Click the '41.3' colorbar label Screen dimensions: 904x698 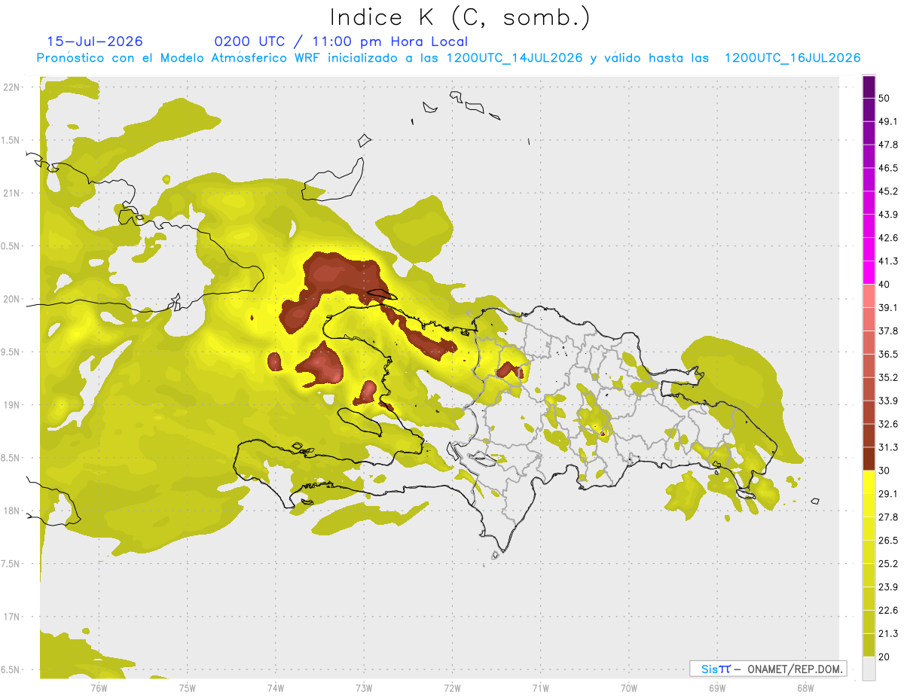tap(888, 261)
